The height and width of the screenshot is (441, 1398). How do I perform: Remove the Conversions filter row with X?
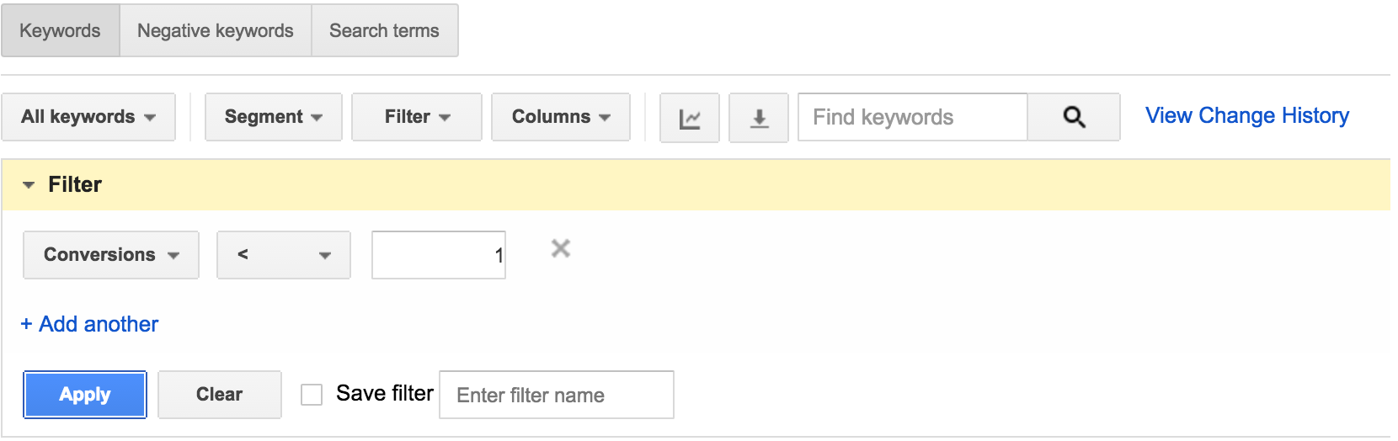(561, 248)
